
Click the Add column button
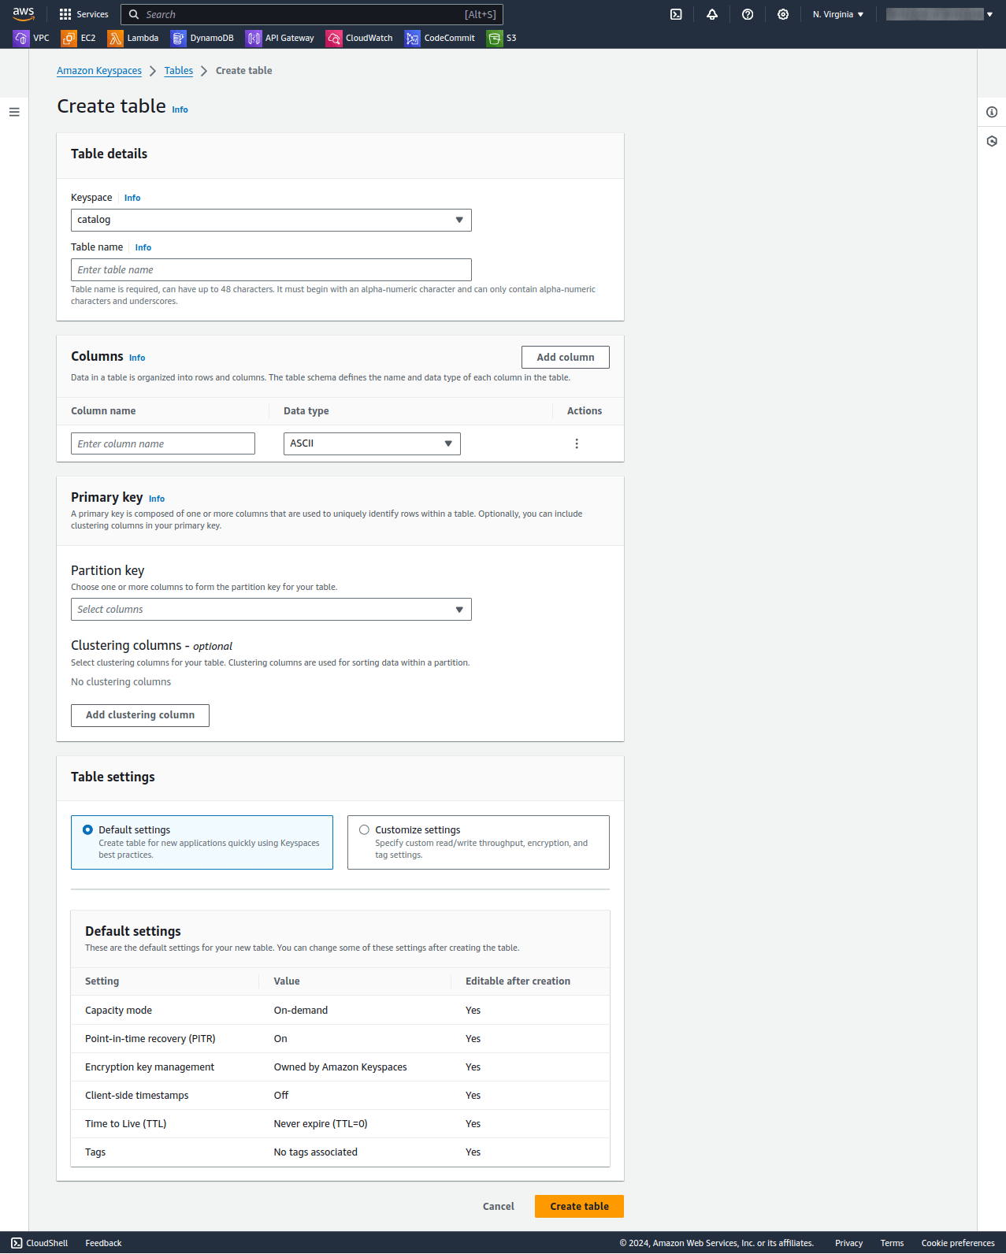point(565,357)
